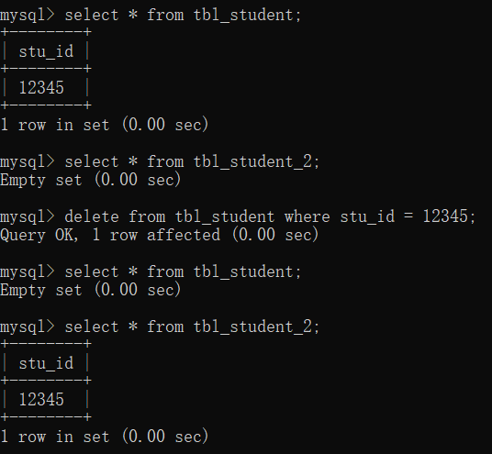Click 'tbl_student_2' in the select returning an empty set
This screenshot has height=454, width=492.
coord(252,161)
